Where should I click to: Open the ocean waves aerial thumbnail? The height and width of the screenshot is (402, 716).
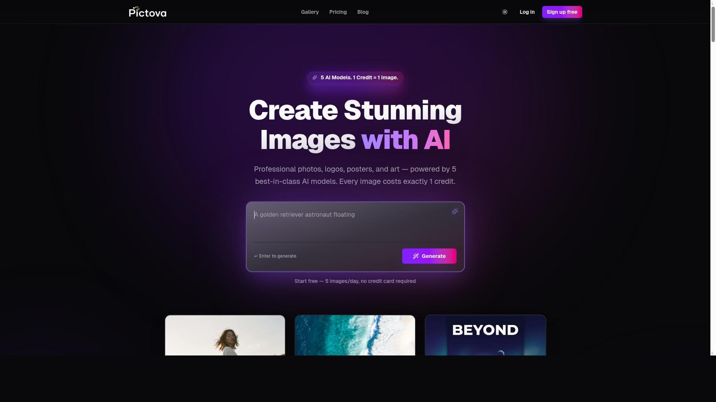[355, 335]
